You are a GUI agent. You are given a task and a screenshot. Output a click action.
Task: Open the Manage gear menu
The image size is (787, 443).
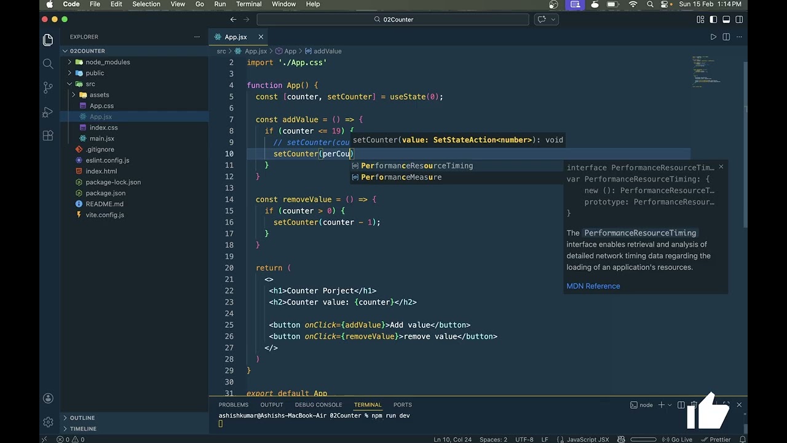(x=48, y=422)
